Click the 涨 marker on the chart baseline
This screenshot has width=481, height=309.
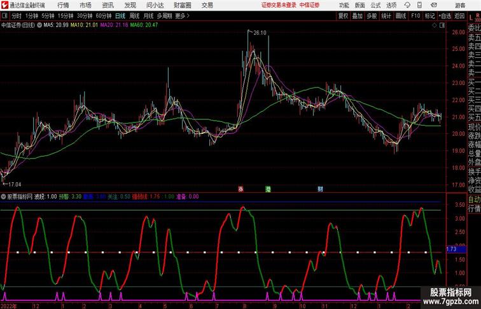coord(240,189)
